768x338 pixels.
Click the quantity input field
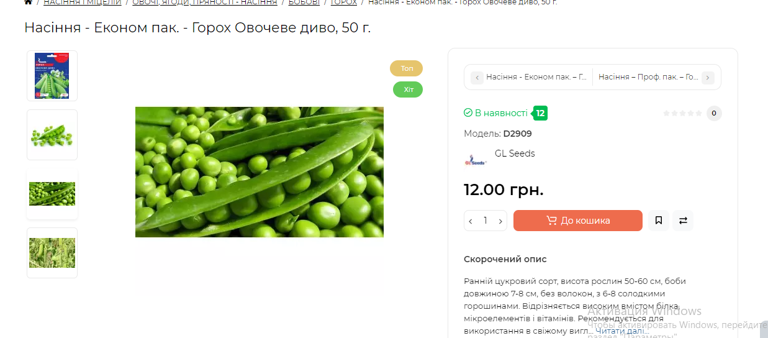coord(486,221)
